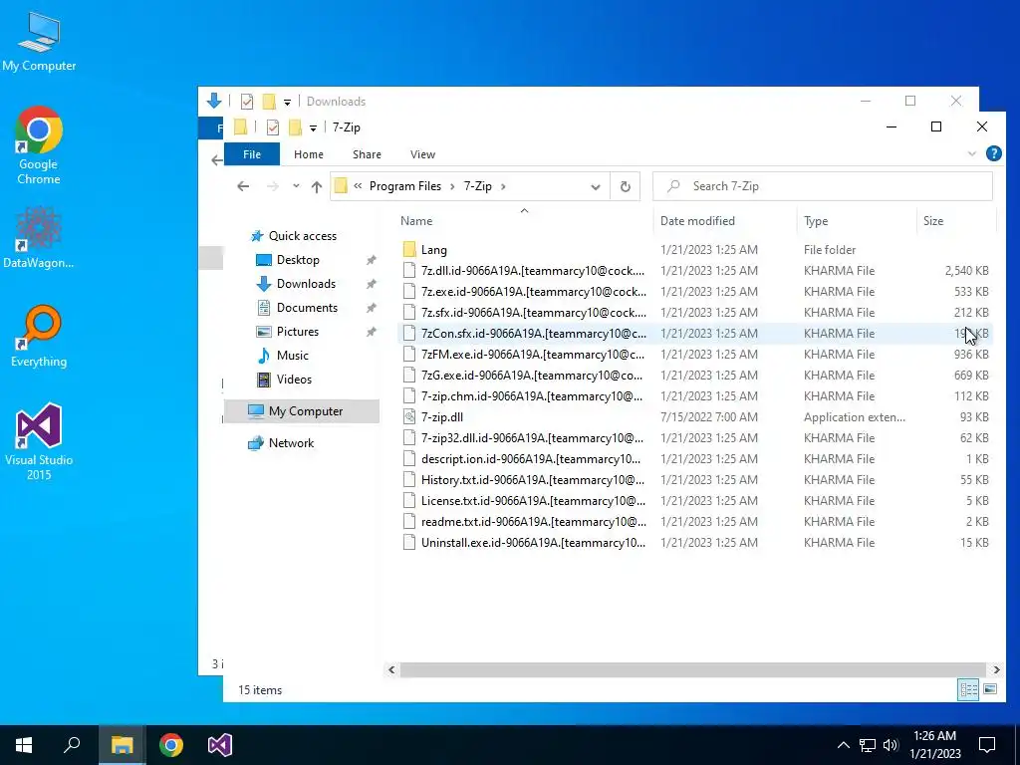The width and height of the screenshot is (1020, 765).
Task: Launch Everything search desktop shortcut
Action: (x=39, y=336)
